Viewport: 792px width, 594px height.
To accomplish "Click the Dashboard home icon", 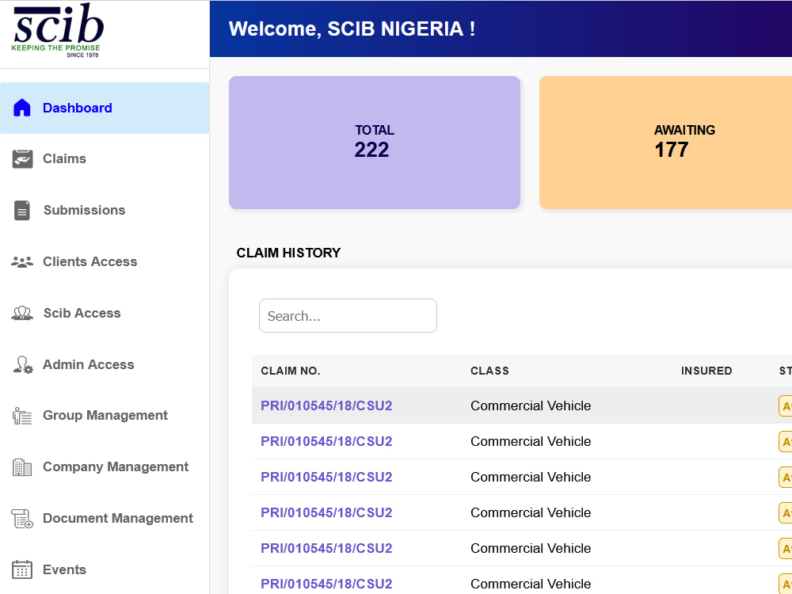I will point(21,108).
